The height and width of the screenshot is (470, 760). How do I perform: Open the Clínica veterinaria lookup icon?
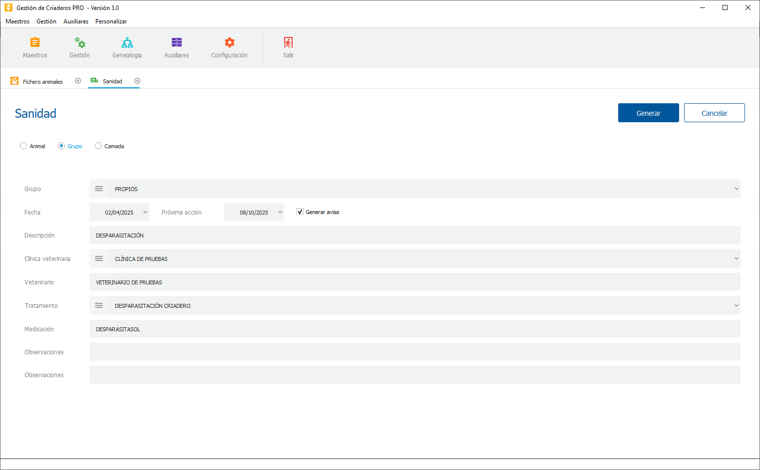99,258
